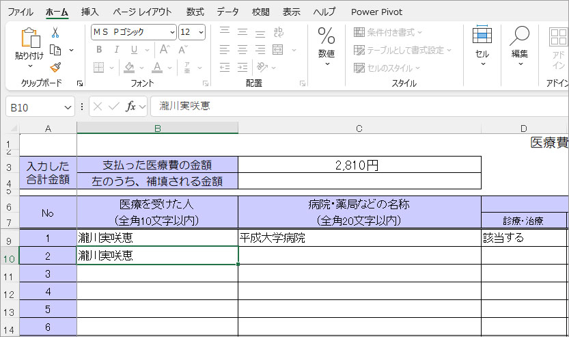Open テーブルとして書式設定 menu

pos(402,50)
